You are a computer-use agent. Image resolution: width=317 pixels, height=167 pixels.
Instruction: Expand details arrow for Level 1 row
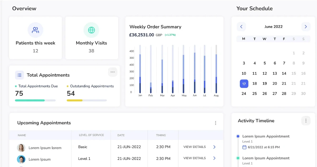tap(214, 158)
